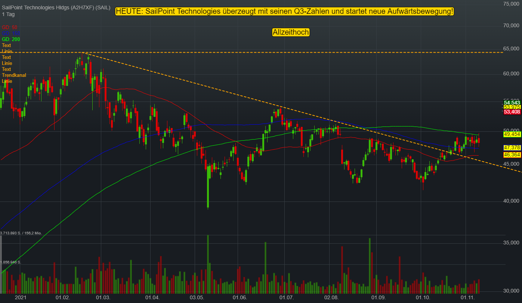The width and height of the screenshot is (522, 303).
Task: Click the 1.856.946 S. volume label
Action: coord(10,262)
